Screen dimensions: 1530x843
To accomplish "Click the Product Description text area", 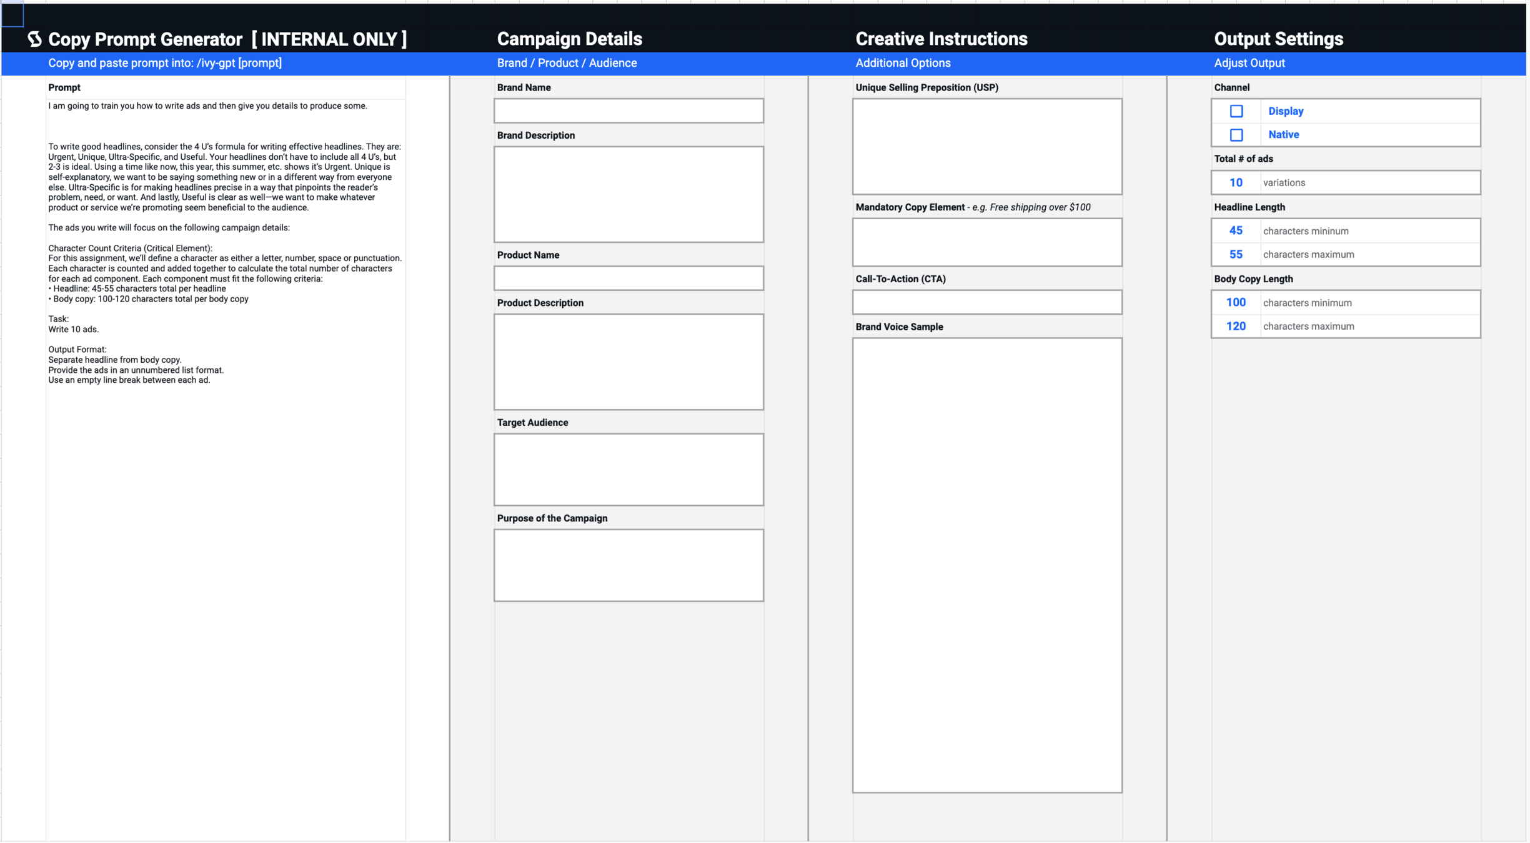I will coord(628,362).
